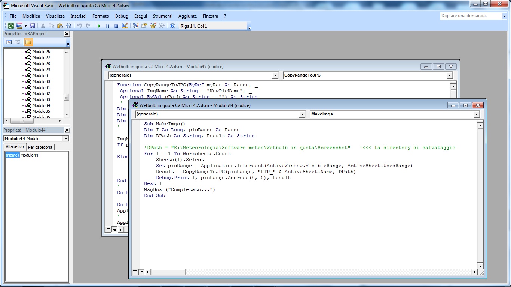Image resolution: width=511 pixels, height=287 pixels.
Task: Open CopyRangeToJPG procedure dropdown in Modulo45
Action: pos(450,75)
